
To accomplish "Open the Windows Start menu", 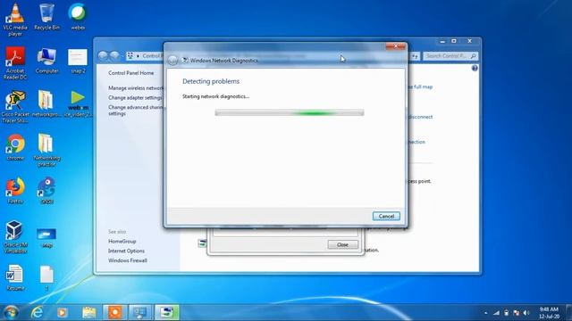I will (x=11, y=312).
